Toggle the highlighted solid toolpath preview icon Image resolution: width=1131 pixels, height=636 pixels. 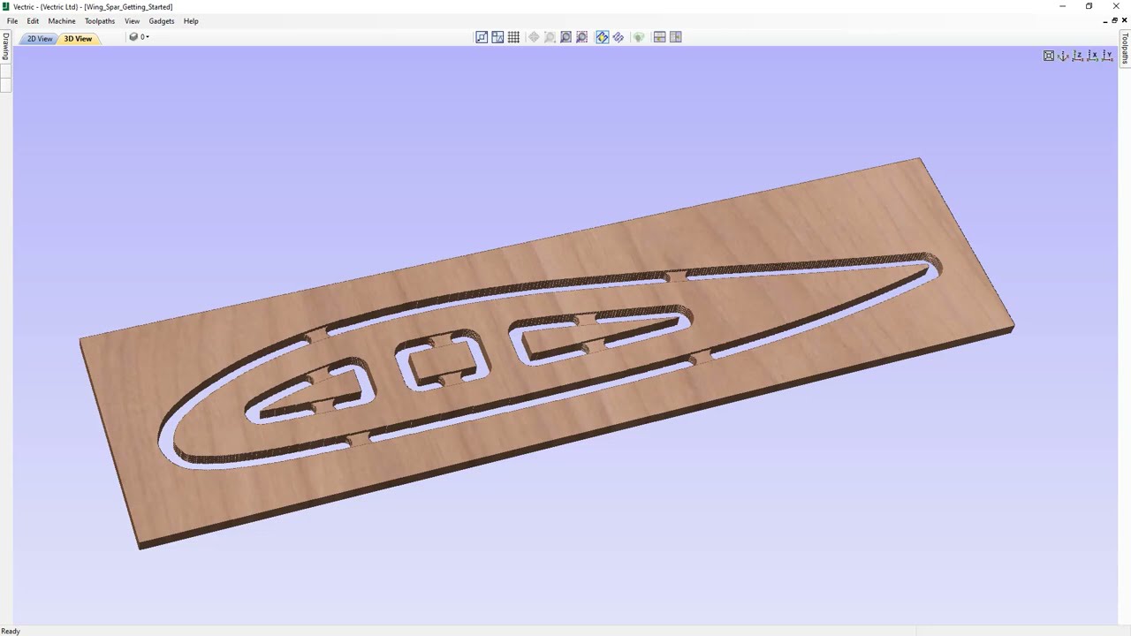(602, 37)
